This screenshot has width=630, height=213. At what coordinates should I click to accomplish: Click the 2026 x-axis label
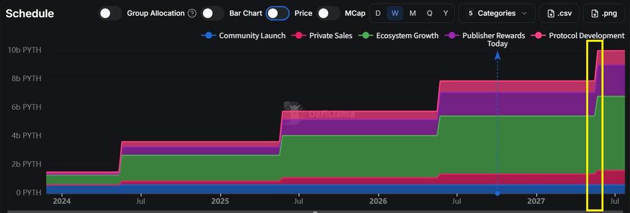tap(378, 201)
